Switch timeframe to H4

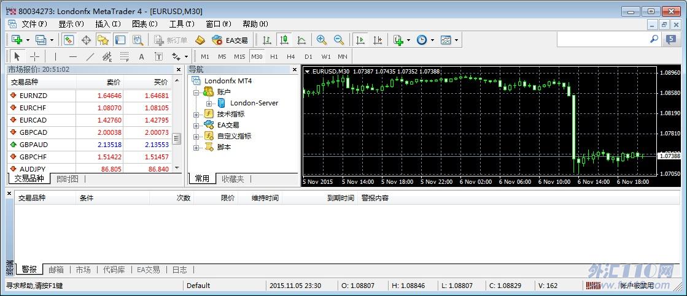coord(291,56)
